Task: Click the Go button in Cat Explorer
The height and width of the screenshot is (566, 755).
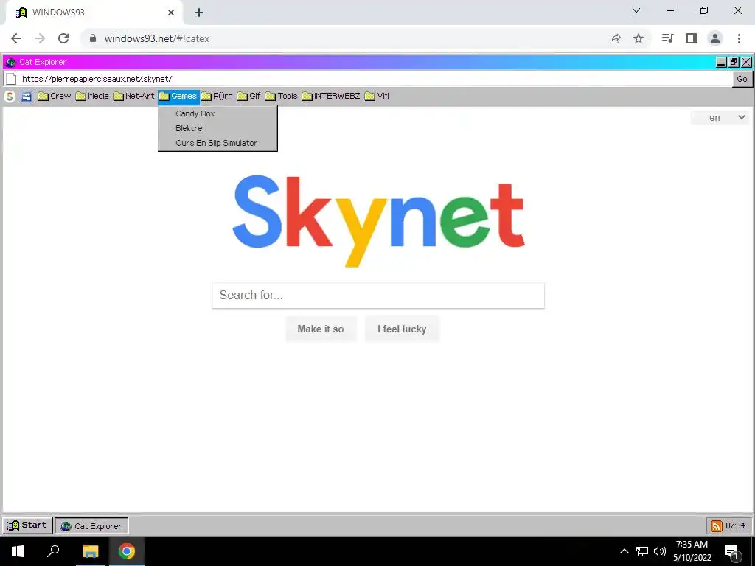Action: tap(742, 79)
